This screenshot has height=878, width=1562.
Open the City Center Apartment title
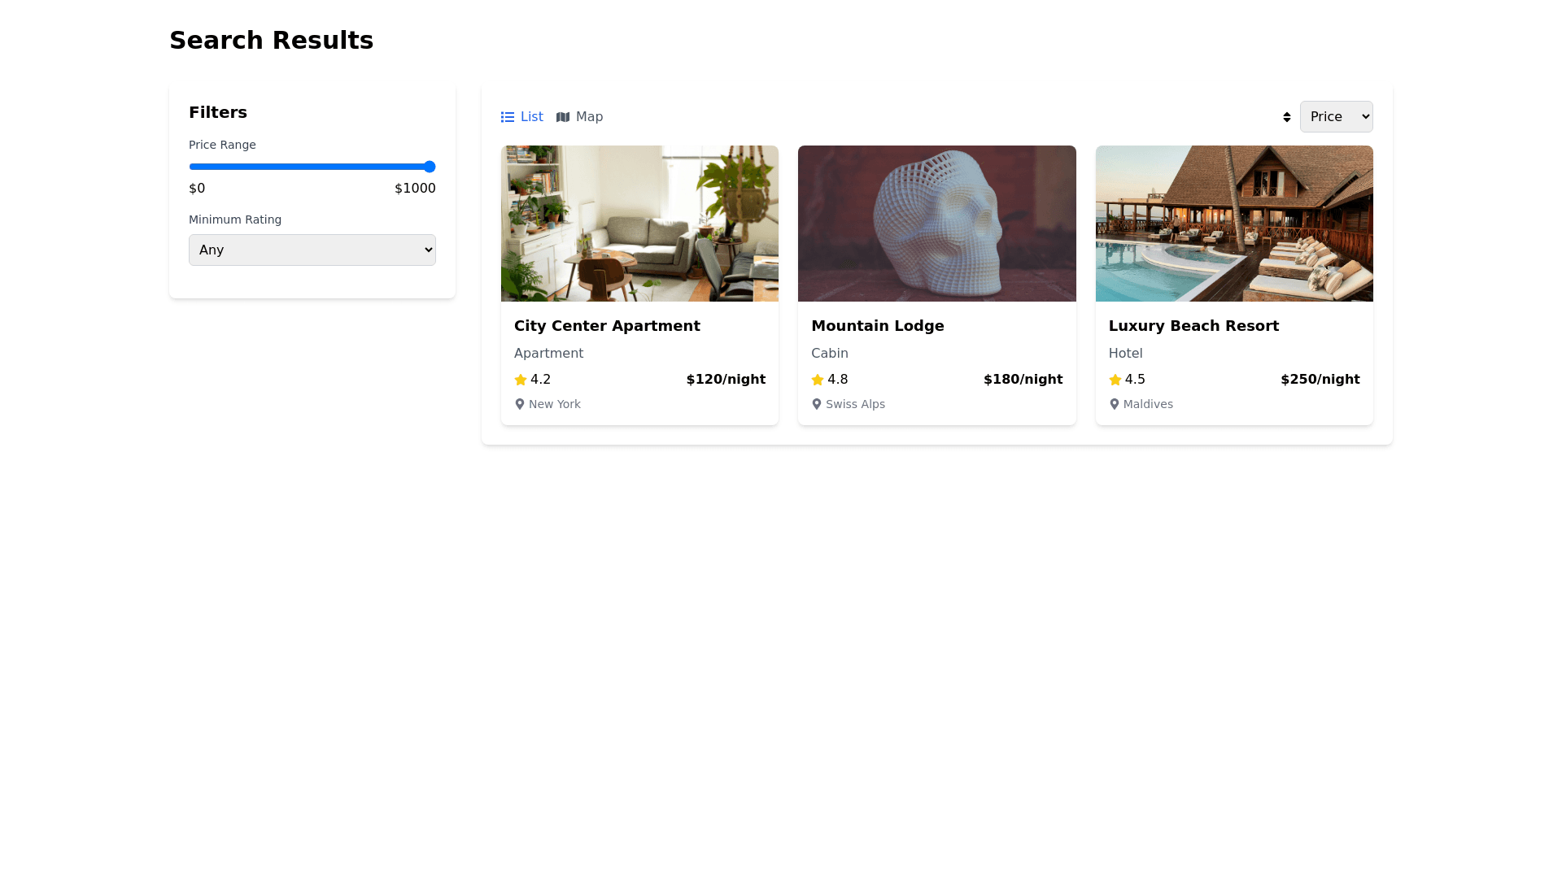607,326
